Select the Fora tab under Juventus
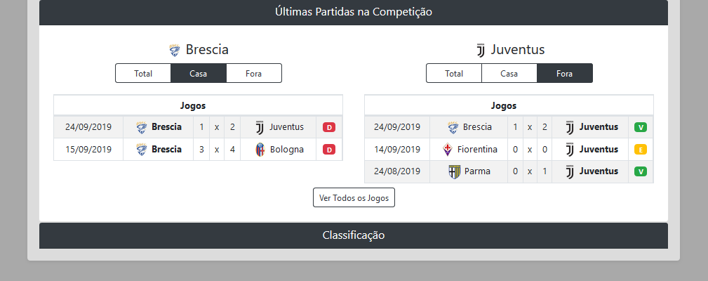This screenshot has width=708, height=281. pyautogui.click(x=565, y=73)
